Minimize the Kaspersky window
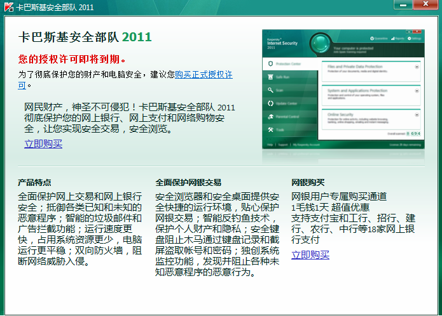The width and height of the screenshot is (442, 316). tap(403, 5)
